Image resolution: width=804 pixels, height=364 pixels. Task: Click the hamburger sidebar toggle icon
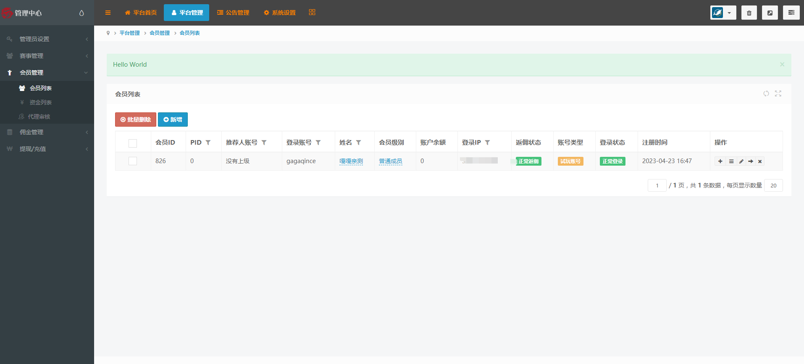[x=108, y=13]
